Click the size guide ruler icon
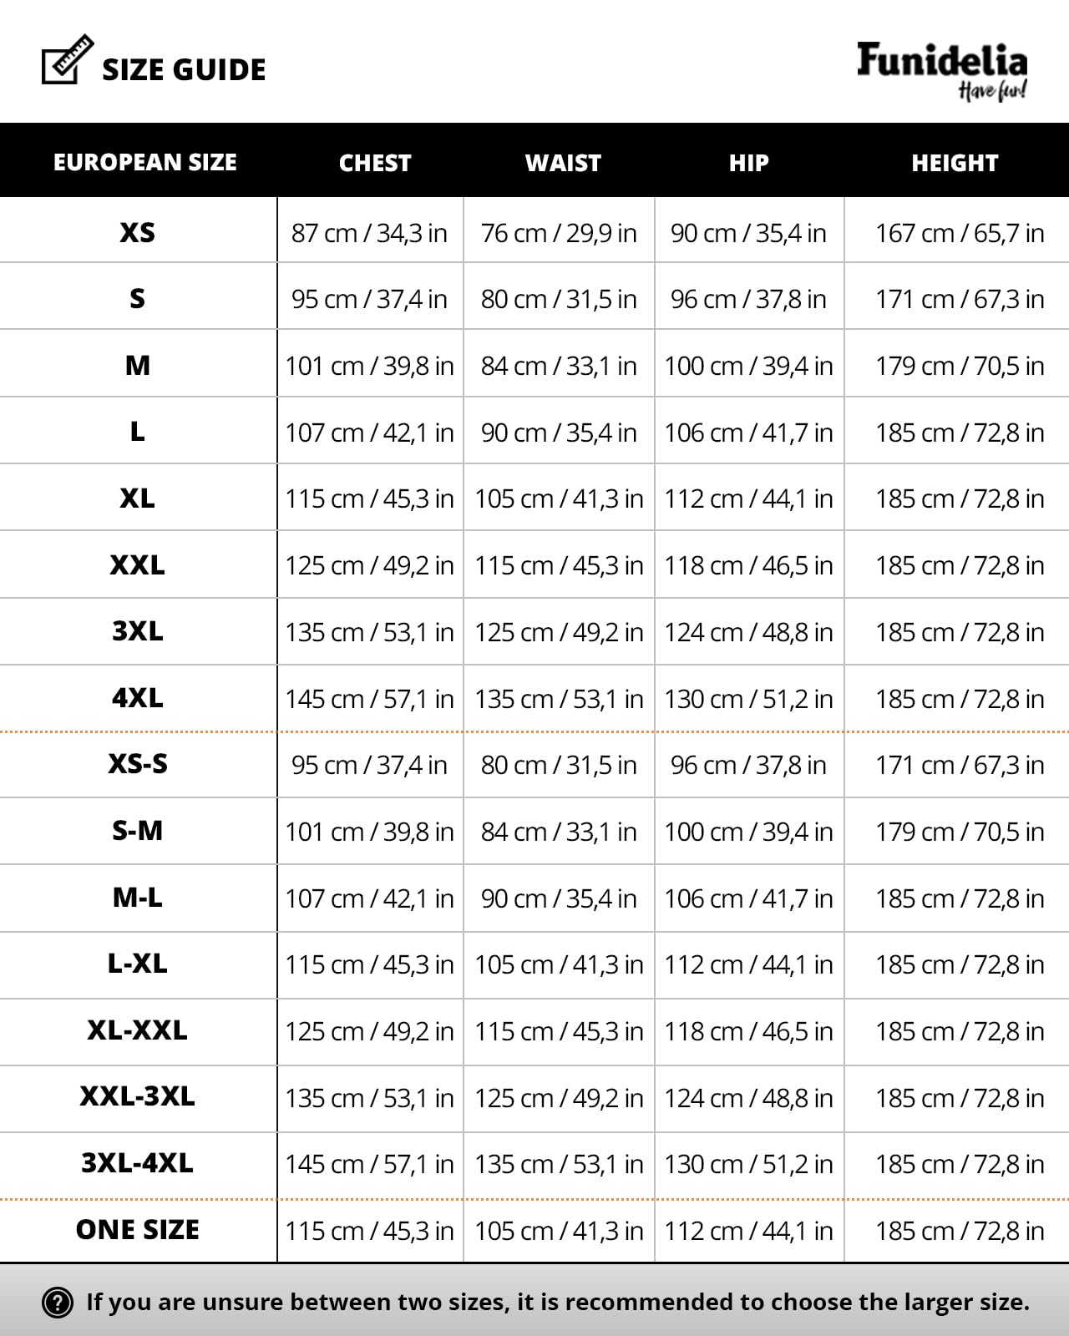The height and width of the screenshot is (1336, 1069). click(x=67, y=60)
